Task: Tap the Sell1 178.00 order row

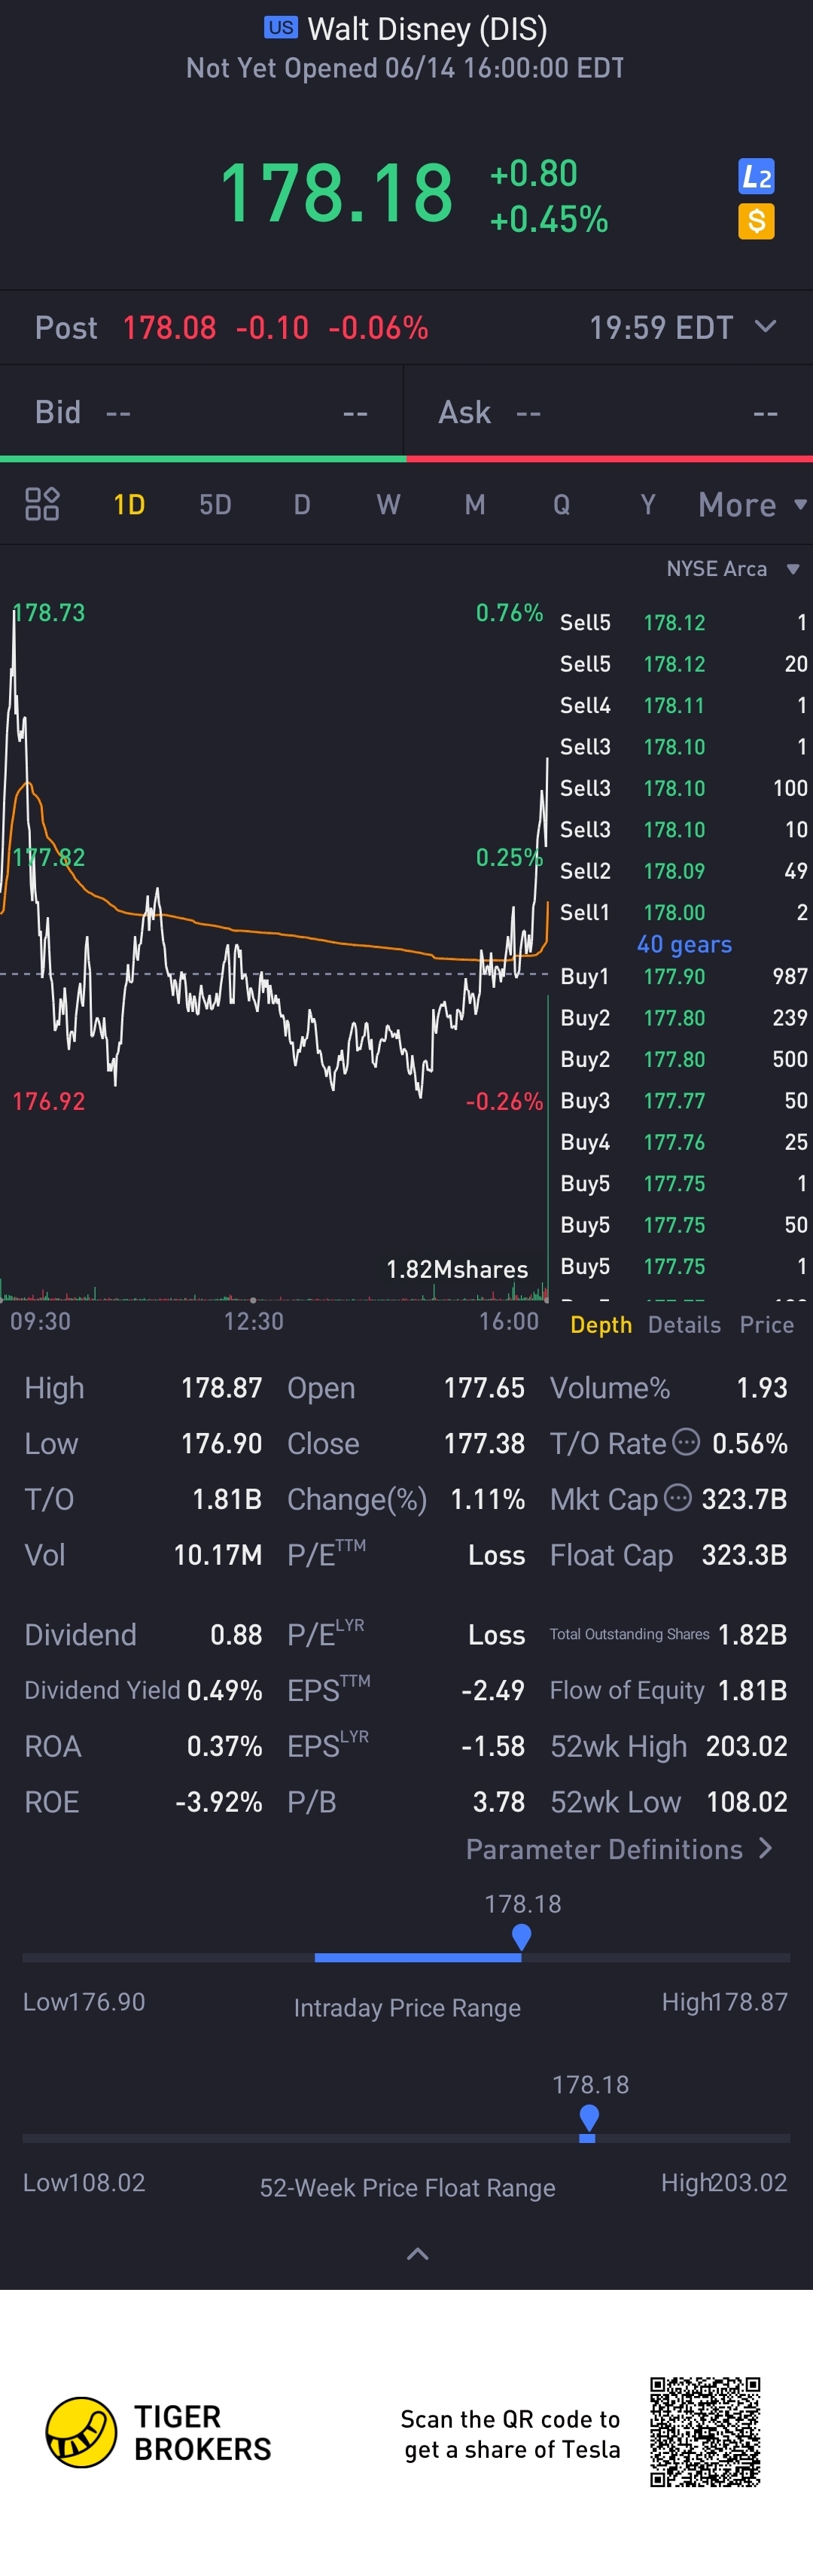Action: tap(683, 912)
